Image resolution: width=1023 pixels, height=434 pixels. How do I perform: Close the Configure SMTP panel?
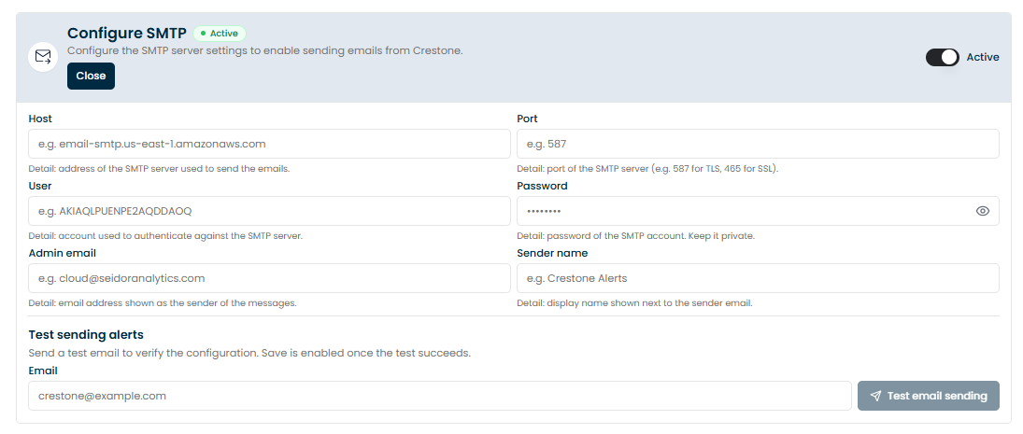point(91,76)
